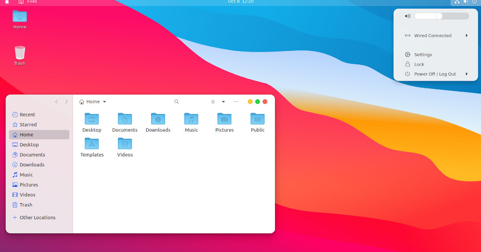Open Other Locations from the sidebar
Screen dimensions: 481x252
[38, 217]
